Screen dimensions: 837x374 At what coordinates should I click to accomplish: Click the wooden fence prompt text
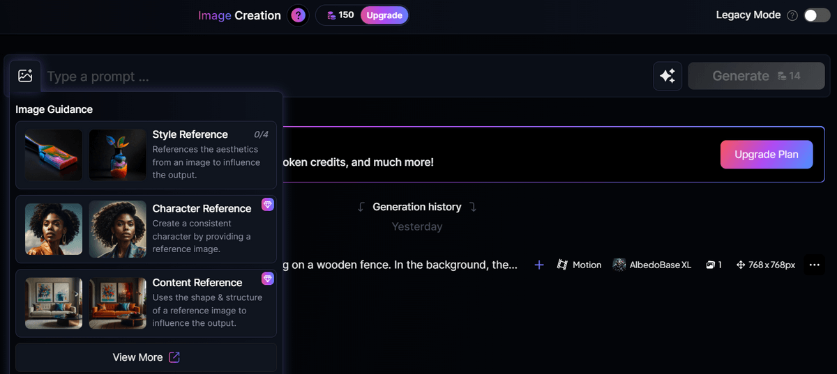point(400,265)
